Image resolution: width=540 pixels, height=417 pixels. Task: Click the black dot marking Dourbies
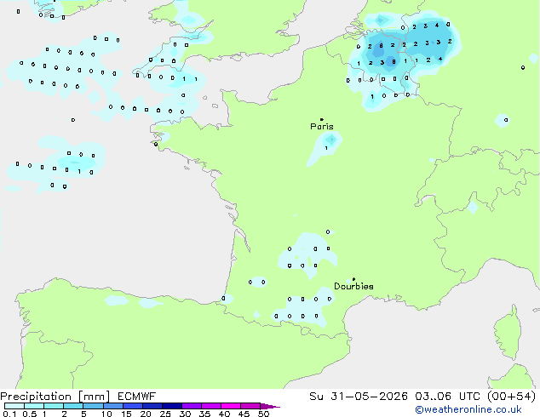353,279
